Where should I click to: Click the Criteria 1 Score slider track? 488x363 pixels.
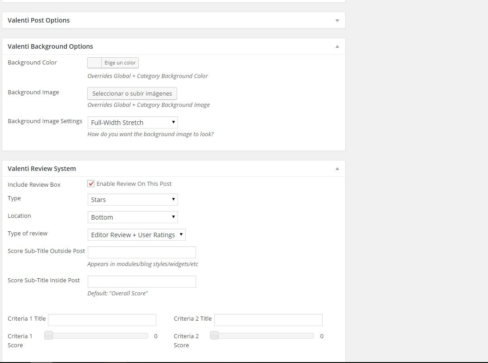96,335
